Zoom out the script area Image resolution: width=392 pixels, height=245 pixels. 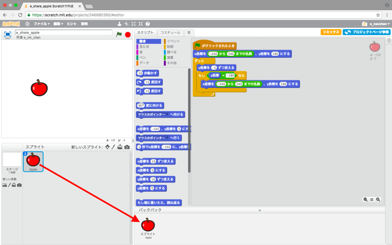(365, 199)
